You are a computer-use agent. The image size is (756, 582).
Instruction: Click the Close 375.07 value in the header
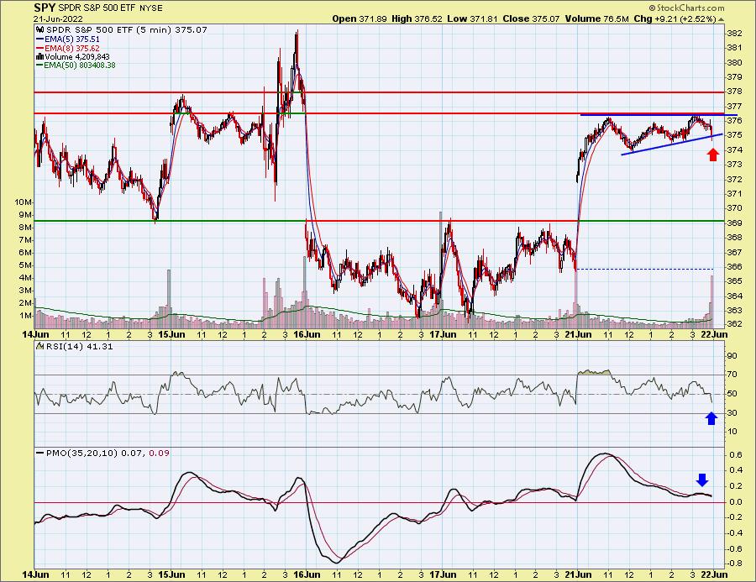[x=531, y=18]
